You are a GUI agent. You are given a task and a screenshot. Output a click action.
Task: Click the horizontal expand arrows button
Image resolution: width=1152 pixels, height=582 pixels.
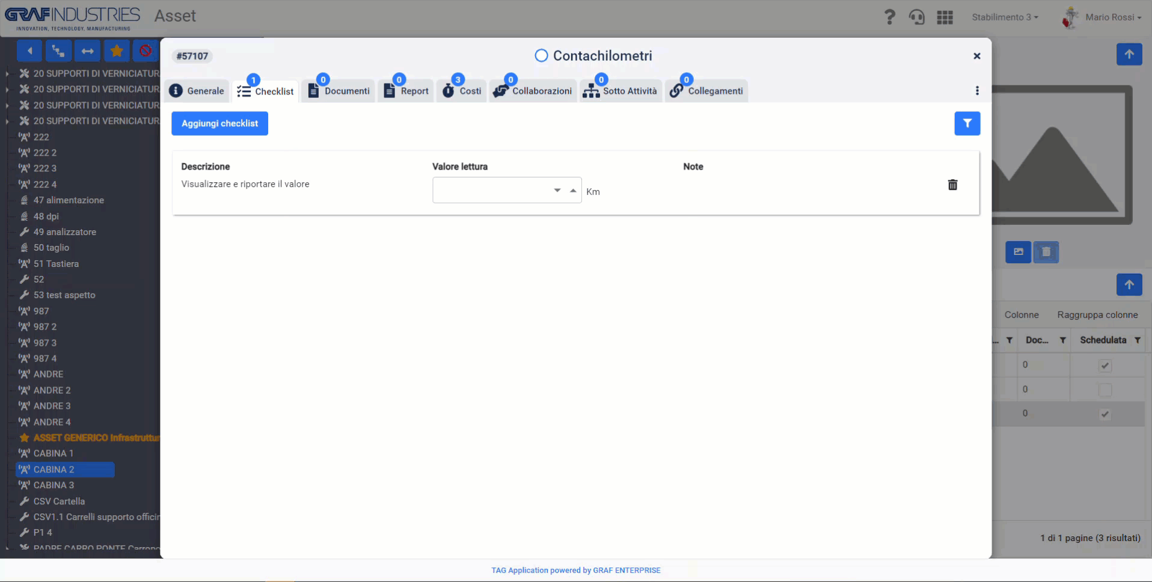[x=87, y=51]
